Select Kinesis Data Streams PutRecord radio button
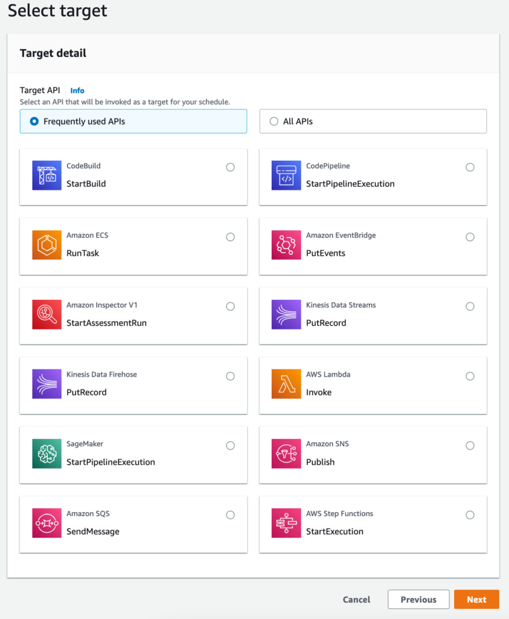This screenshot has height=619, width=509. coord(470,306)
